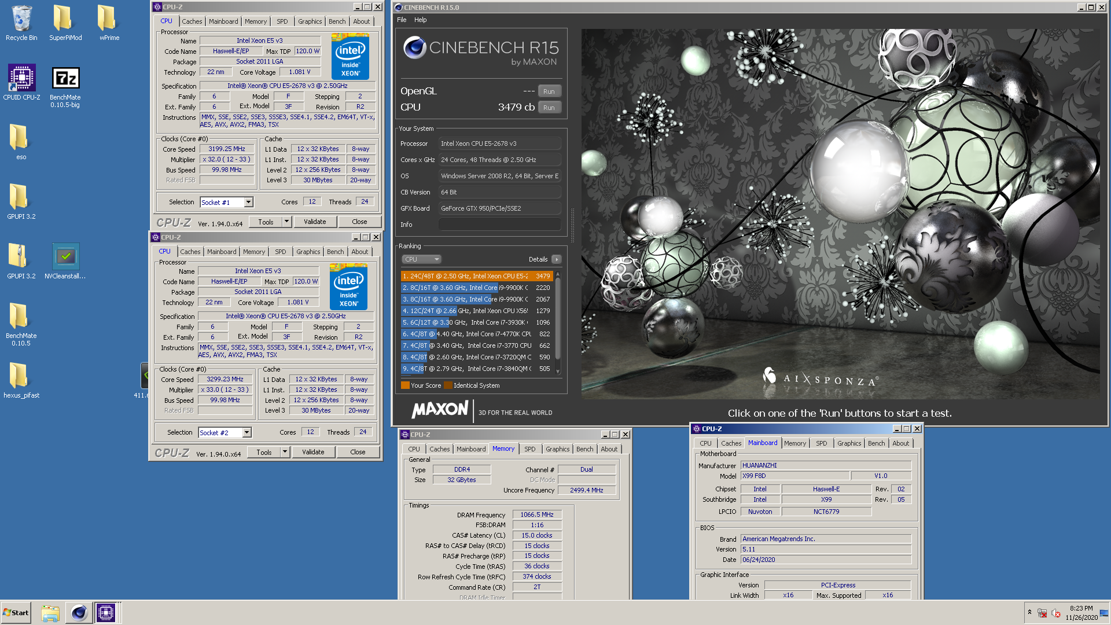Click the Cinebench R15 sphere logo

tap(415, 47)
